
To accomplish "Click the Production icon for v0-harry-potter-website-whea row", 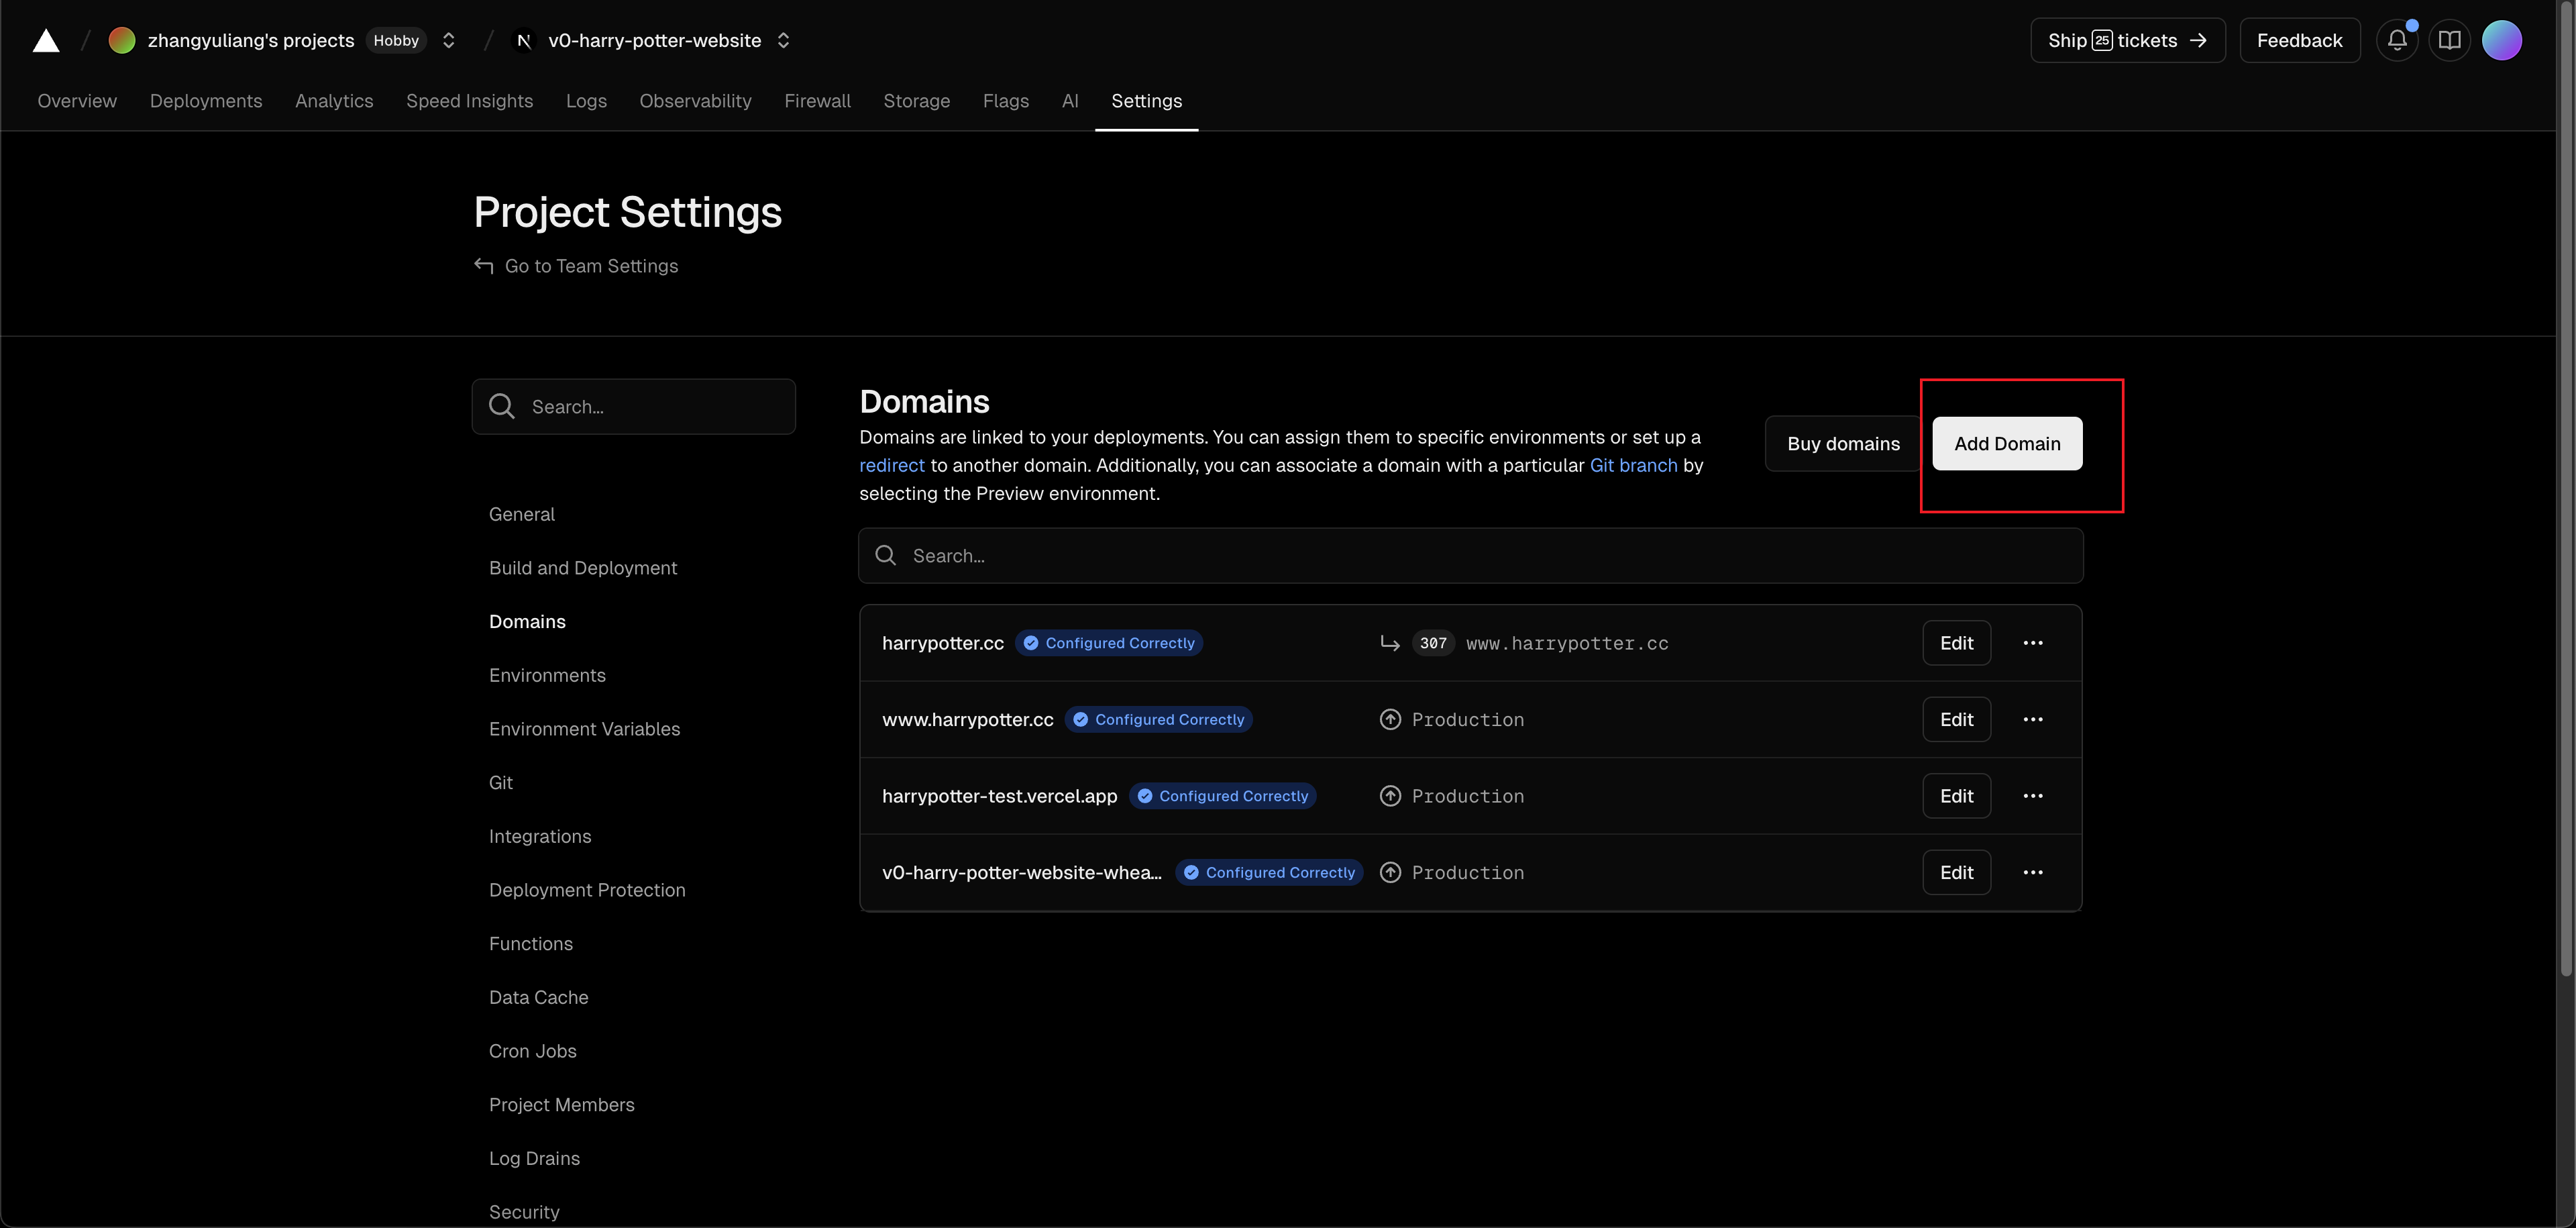I will [1390, 872].
